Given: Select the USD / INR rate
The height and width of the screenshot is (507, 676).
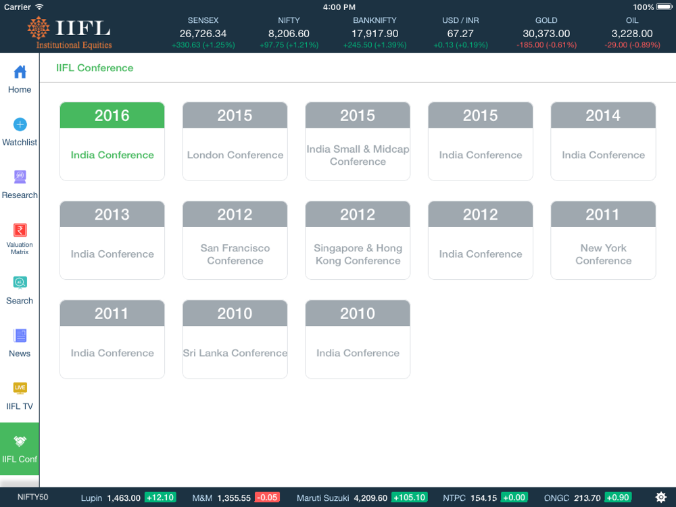Looking at the screenshot, I should [x=460, y=32].
